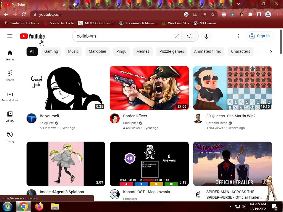283x212 pixels.
Task: Open the YouTube hamburger guide menu
Action: click(x=10, y=36)
